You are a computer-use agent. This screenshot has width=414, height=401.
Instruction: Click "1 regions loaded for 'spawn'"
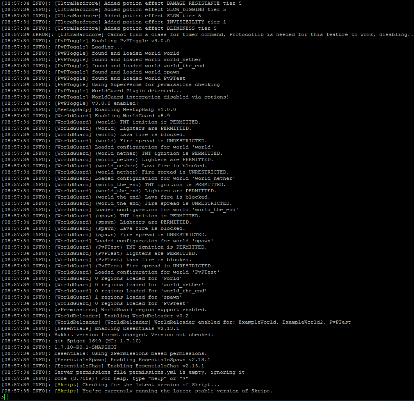pos(139,297)
